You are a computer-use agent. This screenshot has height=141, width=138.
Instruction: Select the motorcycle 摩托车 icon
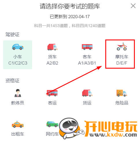tap(122, 47)
